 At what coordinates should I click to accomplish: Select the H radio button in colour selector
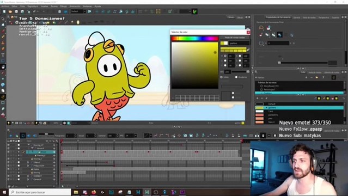pyautogui.click(x=225, y=56)
